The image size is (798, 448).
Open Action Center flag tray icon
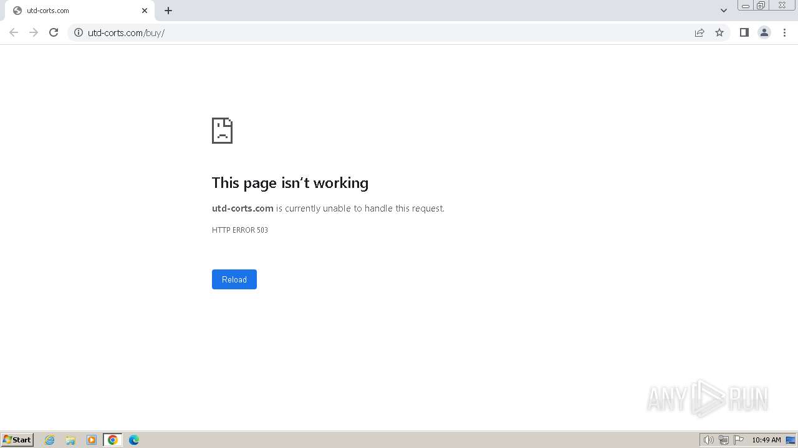pos(739,440)
